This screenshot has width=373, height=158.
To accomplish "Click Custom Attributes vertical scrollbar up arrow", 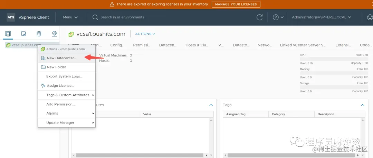I will [x=211, y=120].
